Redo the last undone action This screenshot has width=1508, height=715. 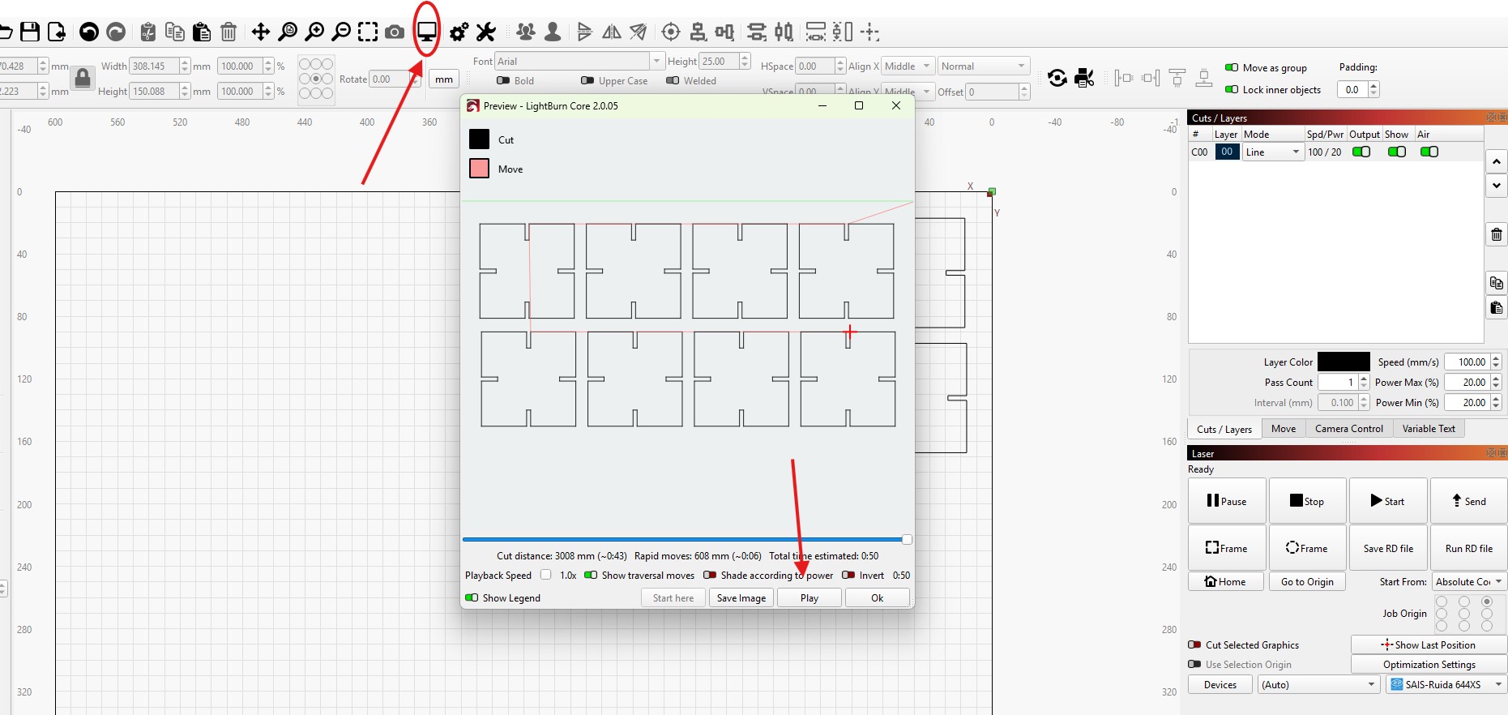(x=116, y=32)
